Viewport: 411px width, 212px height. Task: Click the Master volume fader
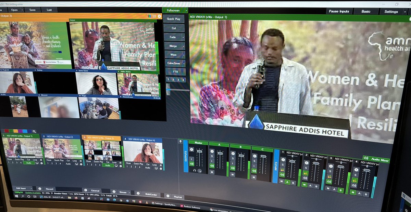pos(199,151)
